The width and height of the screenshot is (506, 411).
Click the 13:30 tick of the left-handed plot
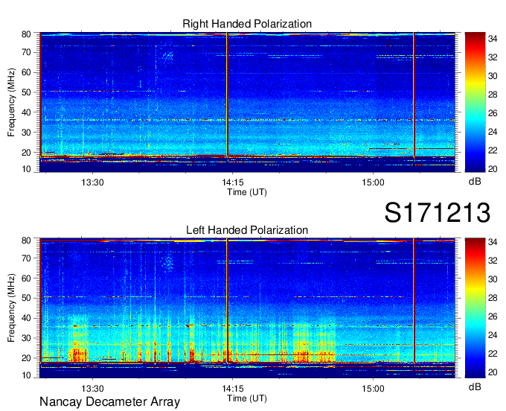92,389
